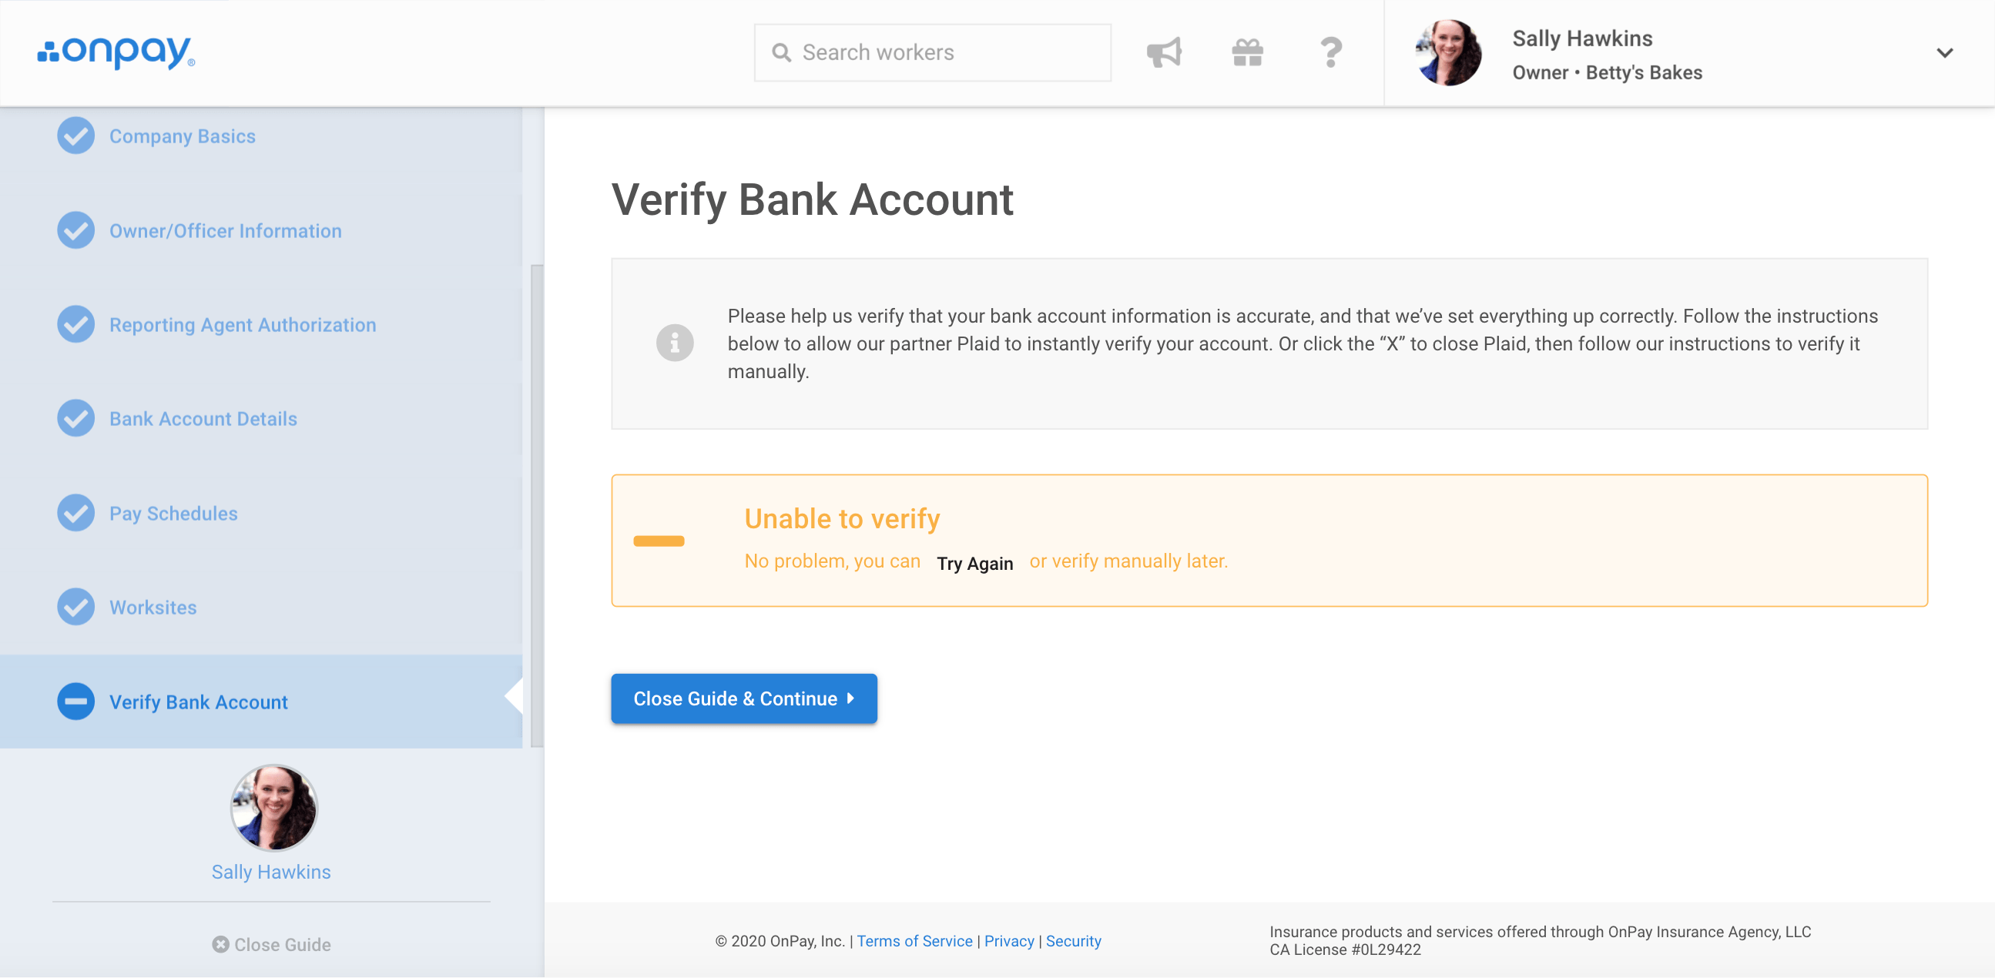Click Sally Hawkins' profile avatar in the header
The height and width of the screenshot is (978, 1995).
pos(1447,52)
